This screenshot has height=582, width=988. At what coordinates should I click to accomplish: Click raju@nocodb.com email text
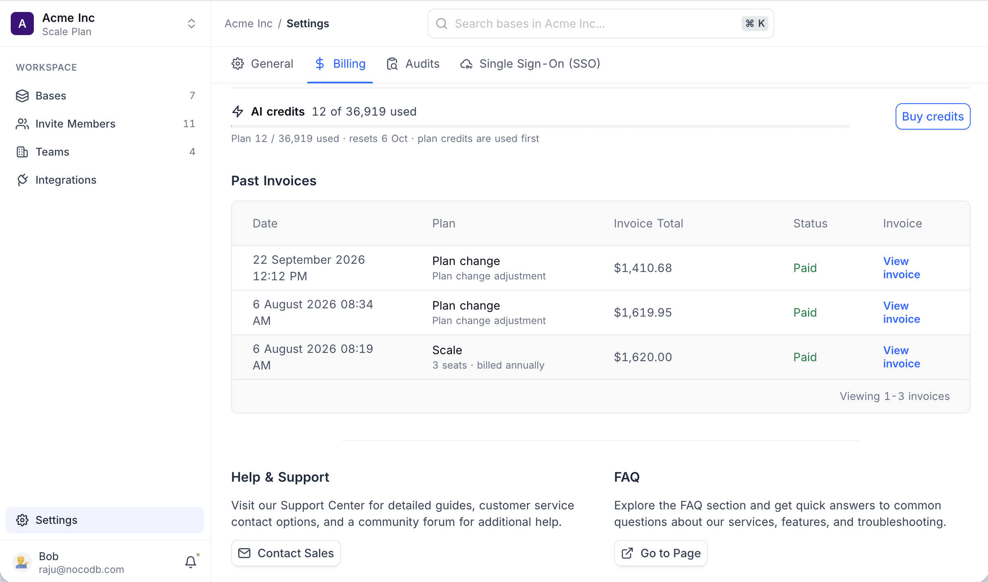coord(81,569)
